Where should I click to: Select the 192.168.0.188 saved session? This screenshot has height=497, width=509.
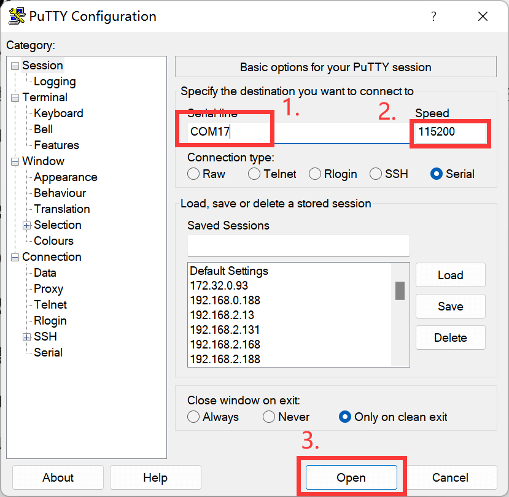(227, 300)
